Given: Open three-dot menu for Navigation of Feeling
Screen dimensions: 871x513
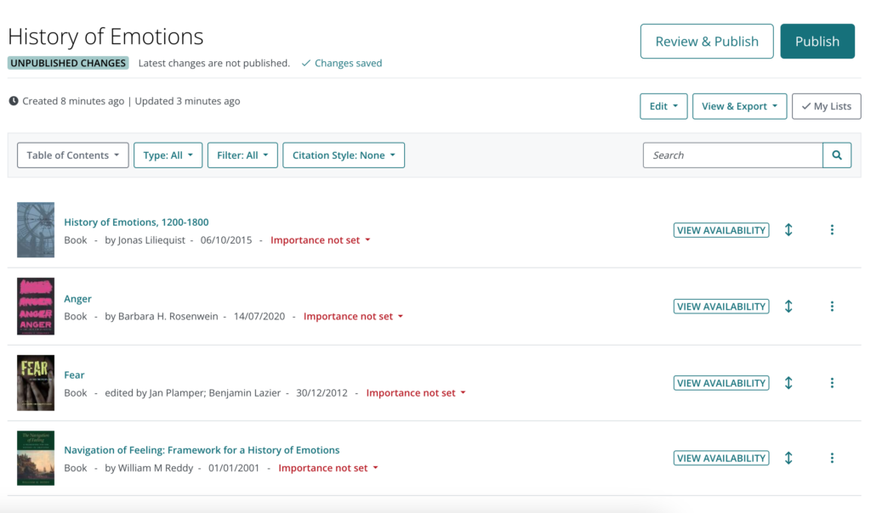Looking at the screenshot, I should (x=832, y=458).
